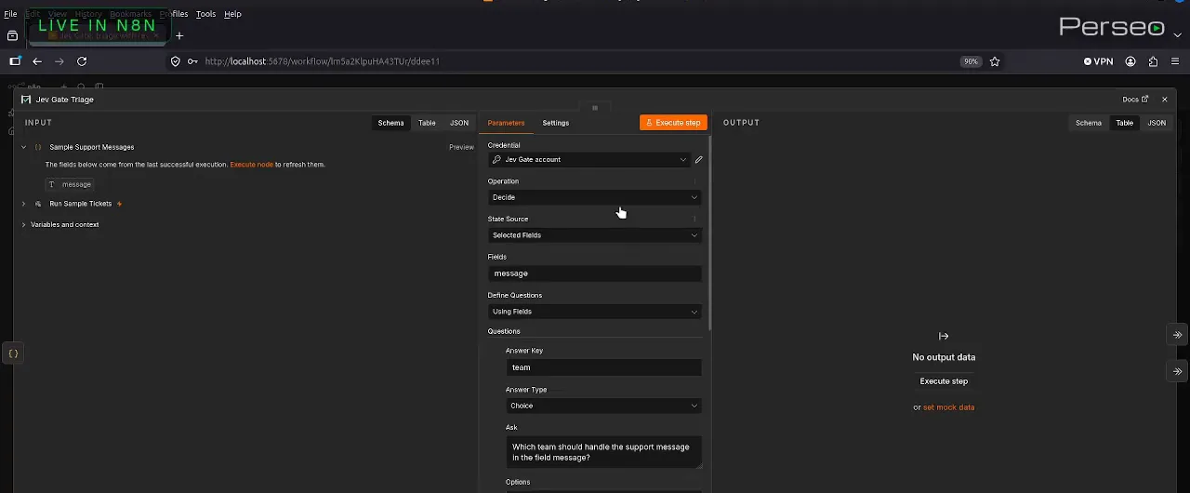Click the arrow icon above No output data
The width and height of the screenshot is (1190, 493).
click(944, 336)
